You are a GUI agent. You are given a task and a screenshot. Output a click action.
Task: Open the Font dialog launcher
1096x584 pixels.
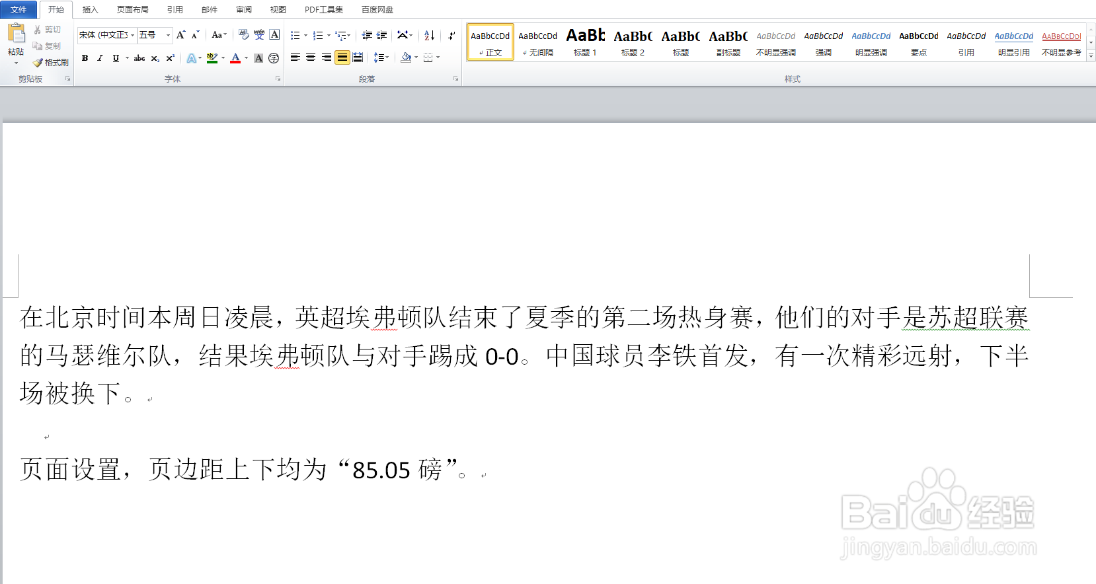278,79
